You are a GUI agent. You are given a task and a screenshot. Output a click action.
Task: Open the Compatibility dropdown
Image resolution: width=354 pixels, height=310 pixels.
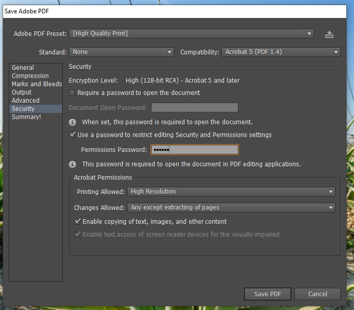coord(281,52)
